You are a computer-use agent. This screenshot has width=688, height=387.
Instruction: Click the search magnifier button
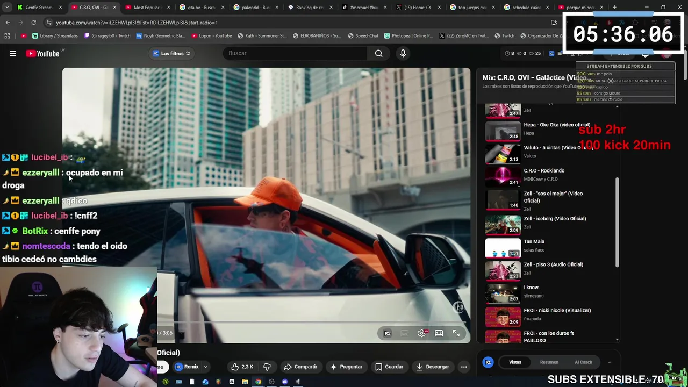[x=379, y=53]
